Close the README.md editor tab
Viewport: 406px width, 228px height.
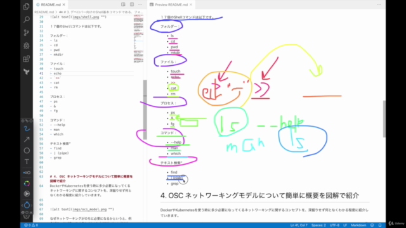coord(63,4)
